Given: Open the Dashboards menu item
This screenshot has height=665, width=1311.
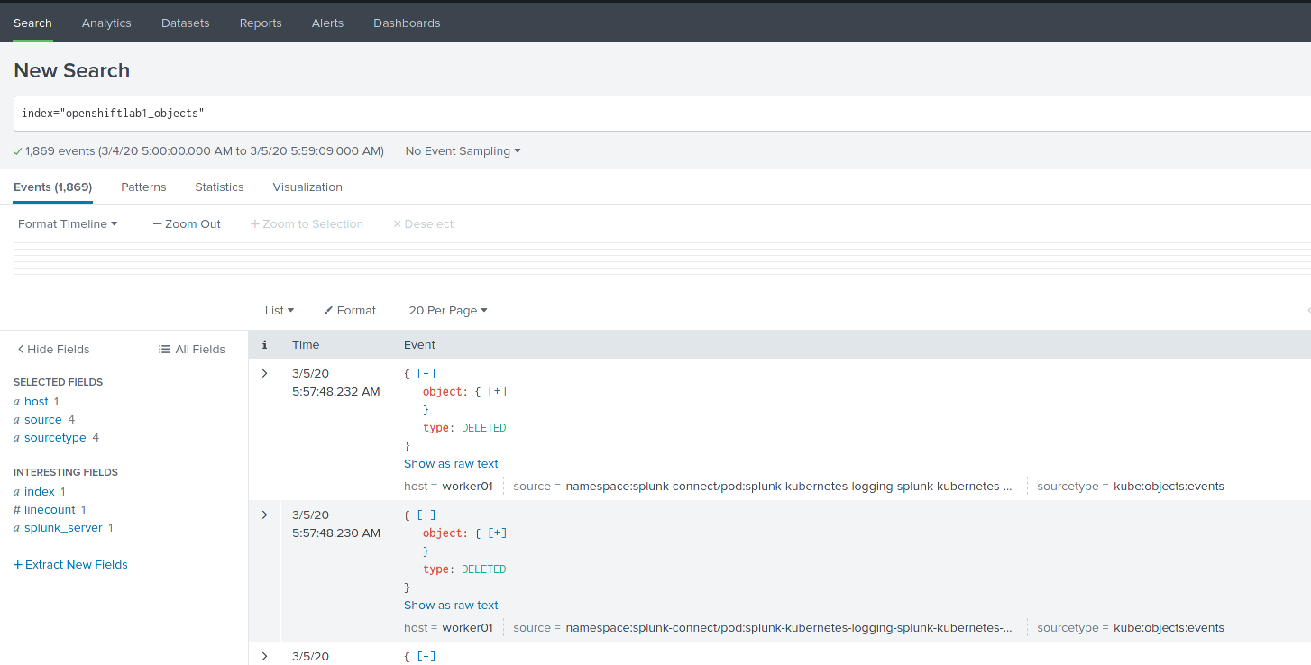Looking at the screenshot, I should (407, 23).
